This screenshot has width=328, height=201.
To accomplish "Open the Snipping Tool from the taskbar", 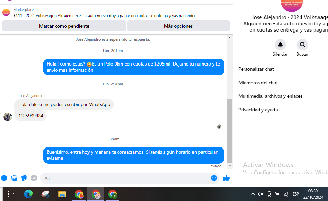I will coord(45,194).
